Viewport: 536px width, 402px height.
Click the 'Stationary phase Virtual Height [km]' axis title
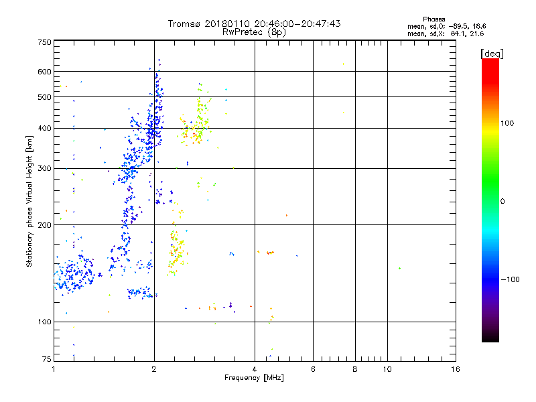pyautogui.click(x=29, y=201)
